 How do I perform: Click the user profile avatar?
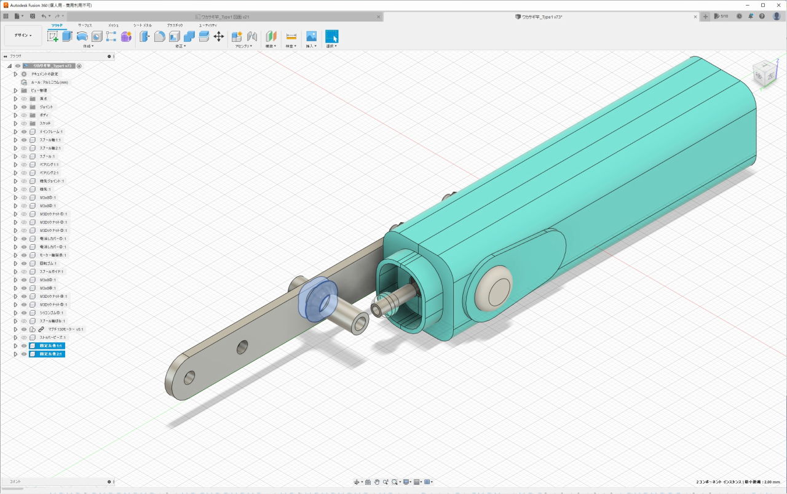[x=777, y=16]
